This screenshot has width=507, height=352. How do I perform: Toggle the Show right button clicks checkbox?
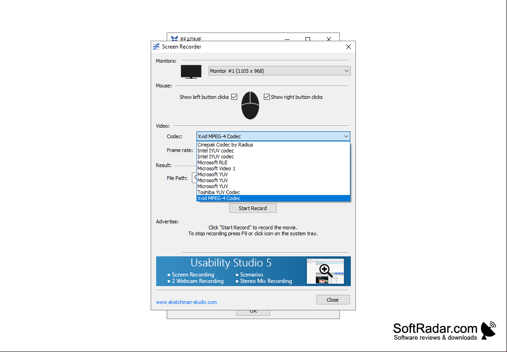[267, 97]
